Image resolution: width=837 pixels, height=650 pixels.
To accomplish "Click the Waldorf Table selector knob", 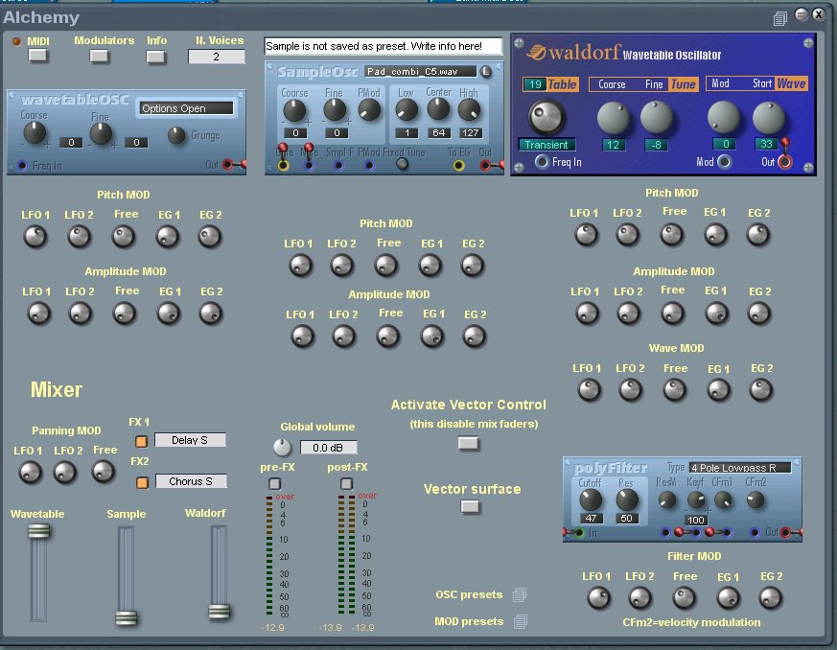I will [546, 116].
